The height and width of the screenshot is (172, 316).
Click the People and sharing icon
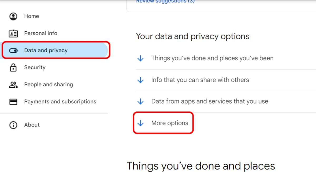coord(13,84)
